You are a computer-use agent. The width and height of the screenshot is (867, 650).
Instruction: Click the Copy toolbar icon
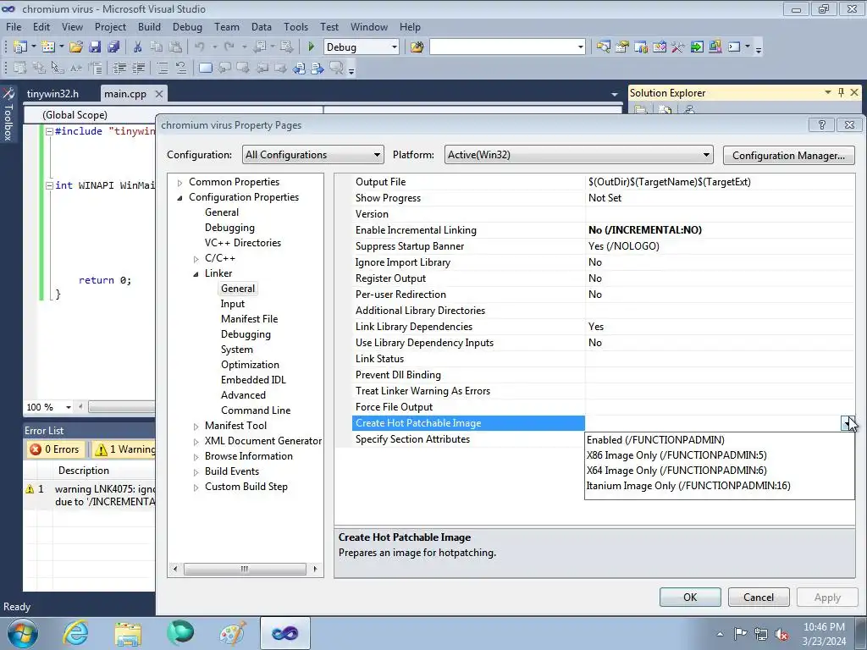coord(157,47)
